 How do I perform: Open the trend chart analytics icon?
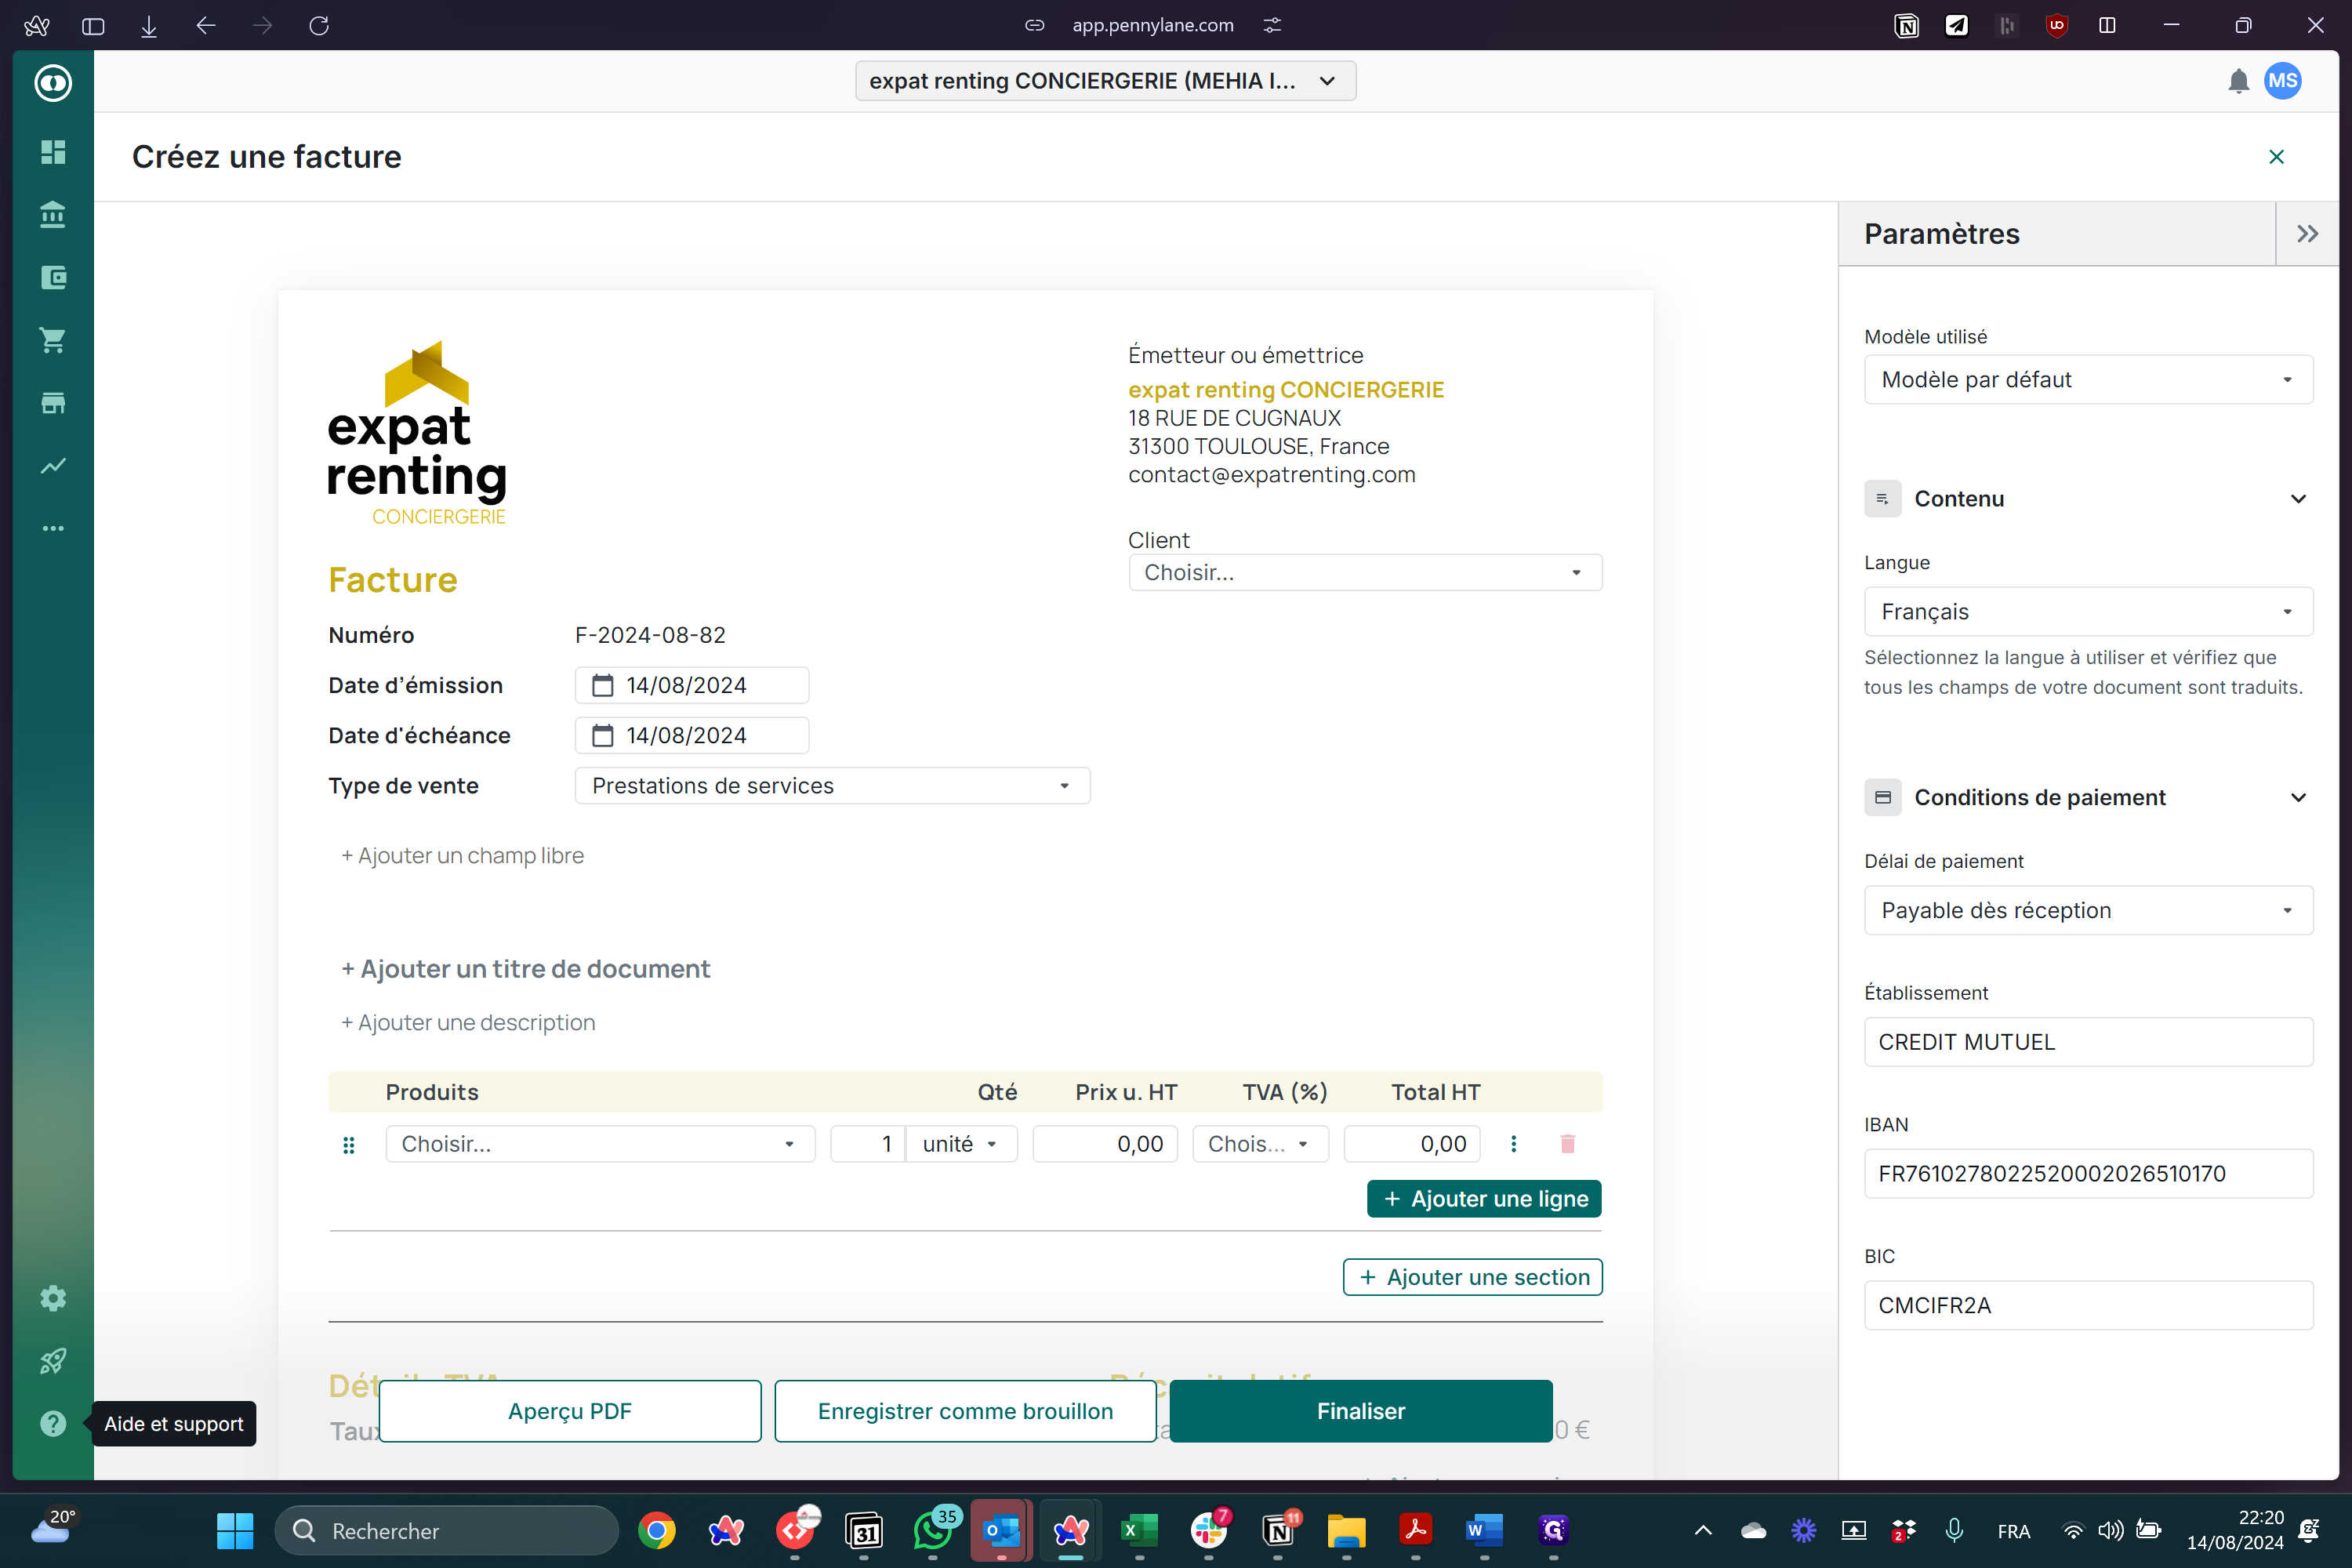pos(53,466)
